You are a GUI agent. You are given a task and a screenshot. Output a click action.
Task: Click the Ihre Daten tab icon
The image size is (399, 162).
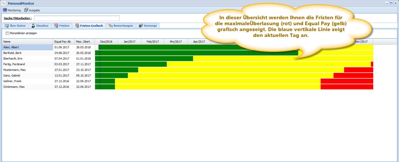(7, 26)
